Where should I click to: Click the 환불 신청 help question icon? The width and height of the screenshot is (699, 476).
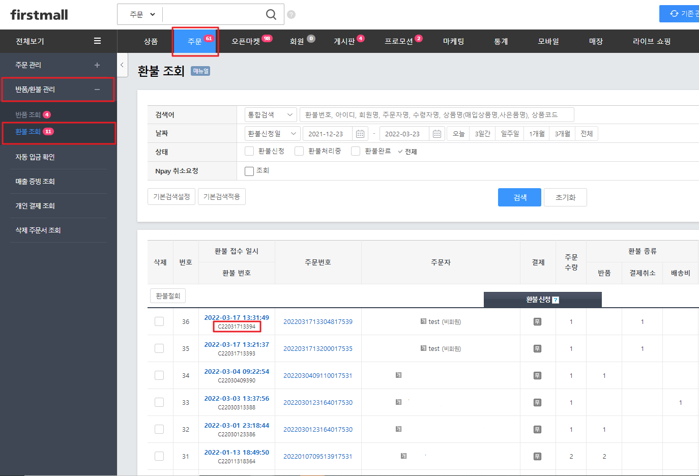556,300
